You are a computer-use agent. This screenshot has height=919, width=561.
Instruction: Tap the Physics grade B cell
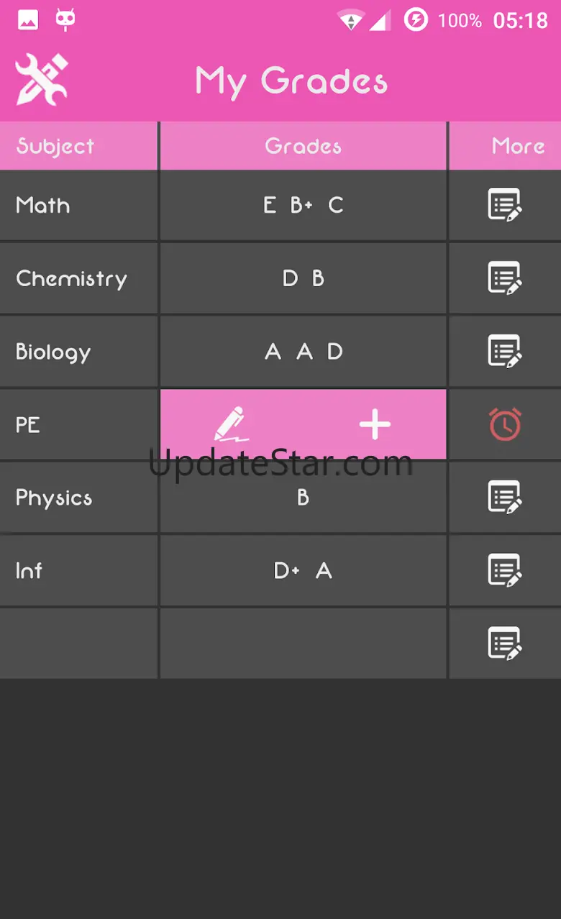pyautogui.click(x=303, y=498)
